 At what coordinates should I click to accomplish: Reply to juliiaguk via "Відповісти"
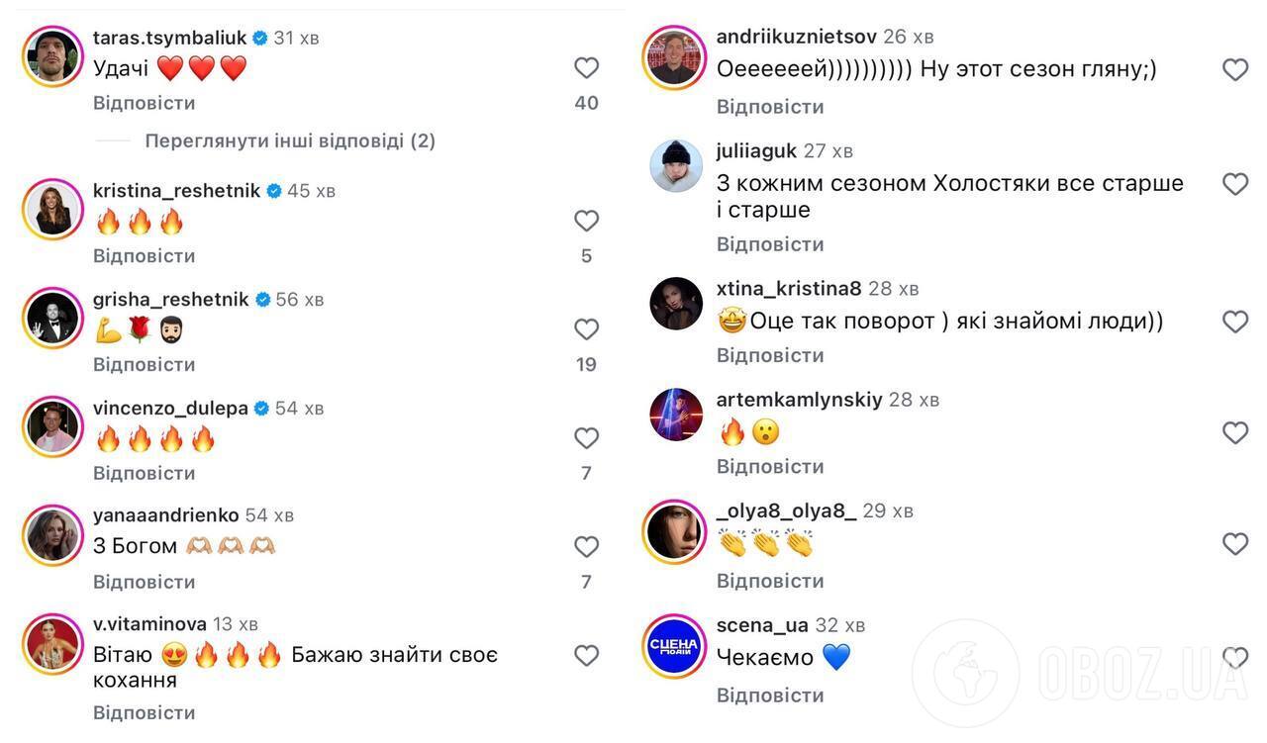(770, 243)
